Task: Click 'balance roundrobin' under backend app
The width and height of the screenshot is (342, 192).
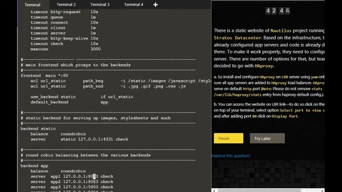Action: [58, 171]
